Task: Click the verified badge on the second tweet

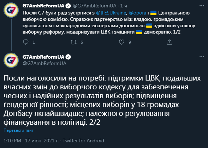Action: 69,57
